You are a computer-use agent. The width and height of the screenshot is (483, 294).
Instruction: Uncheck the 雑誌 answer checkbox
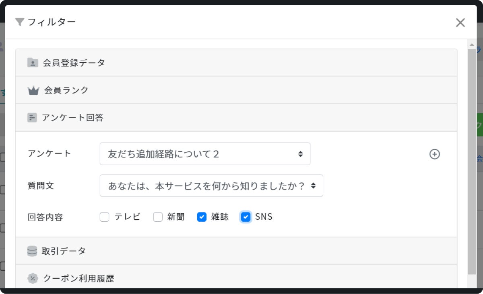(202, 217)
